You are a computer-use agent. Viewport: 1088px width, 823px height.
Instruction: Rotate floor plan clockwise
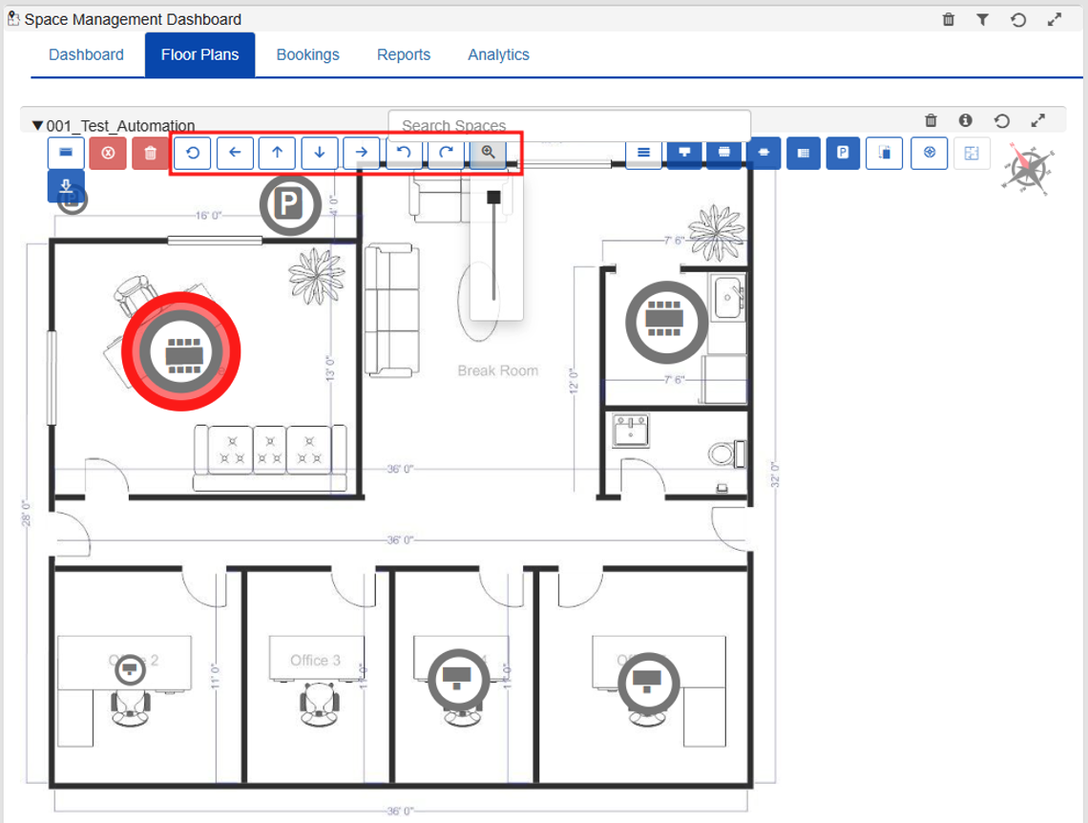tap(446, 153)
